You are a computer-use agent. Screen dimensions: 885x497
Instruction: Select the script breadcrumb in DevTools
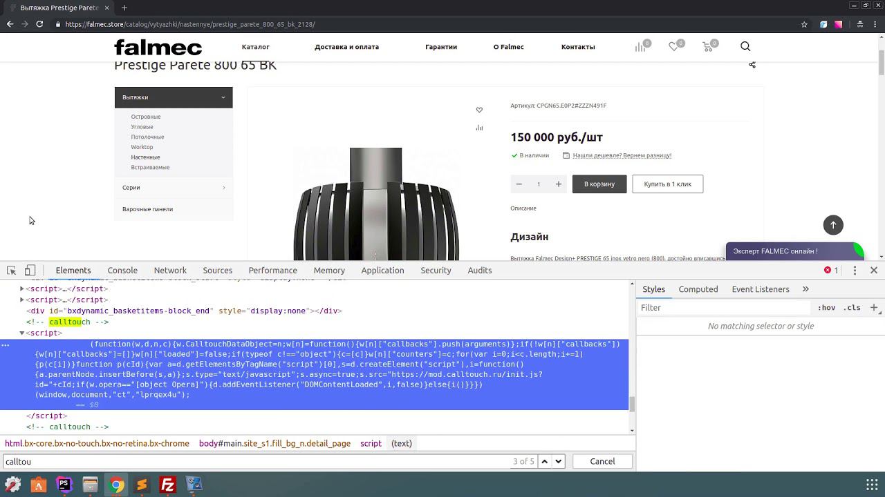click(371, 443)
